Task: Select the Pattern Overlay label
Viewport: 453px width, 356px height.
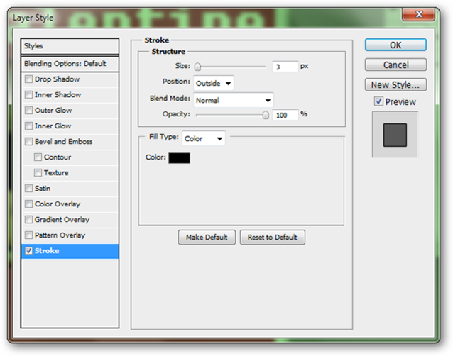Action: (60, 235)
